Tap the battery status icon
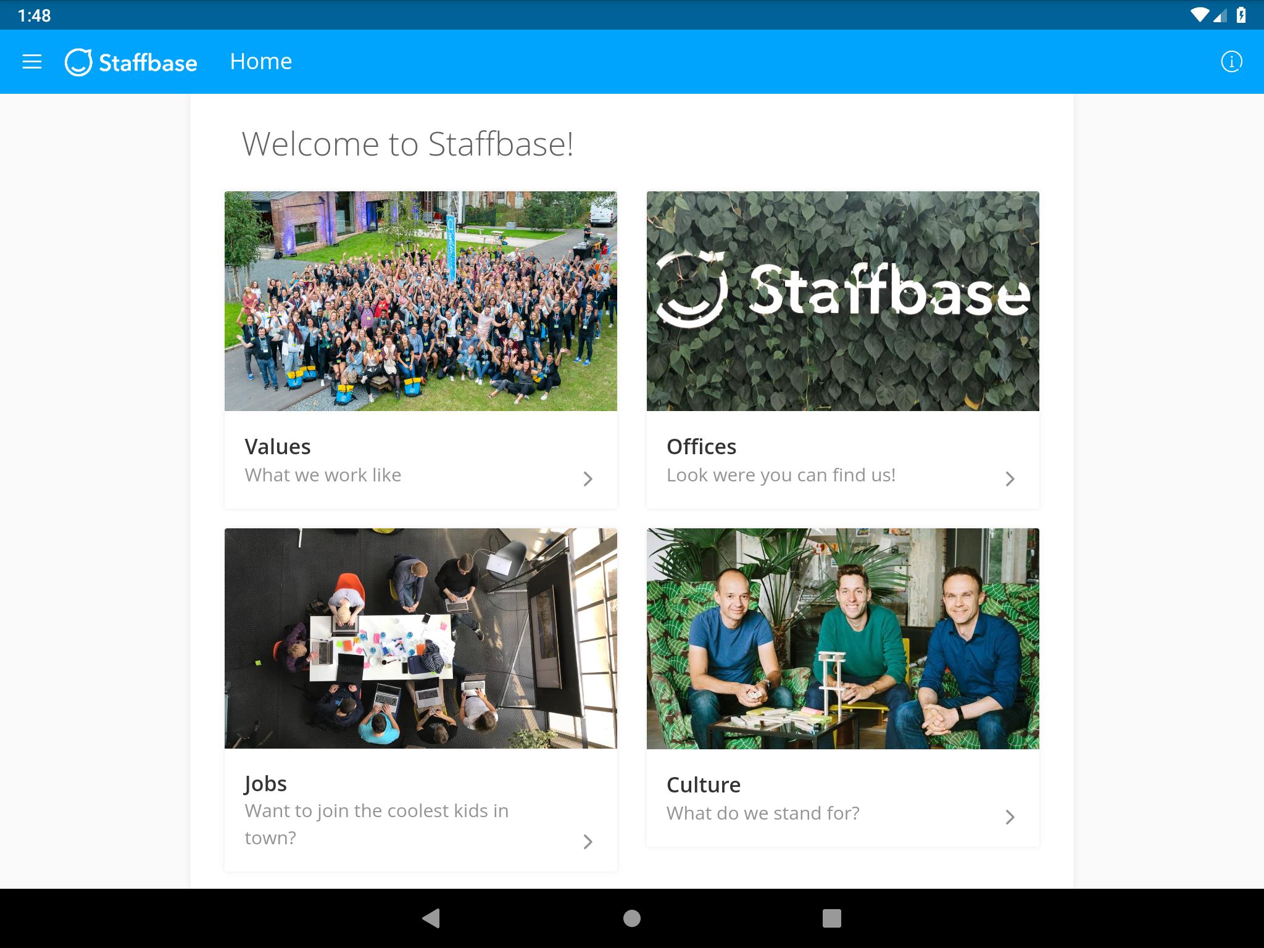Screen dimensions: 1264x948 click(x=1241, y=15)
